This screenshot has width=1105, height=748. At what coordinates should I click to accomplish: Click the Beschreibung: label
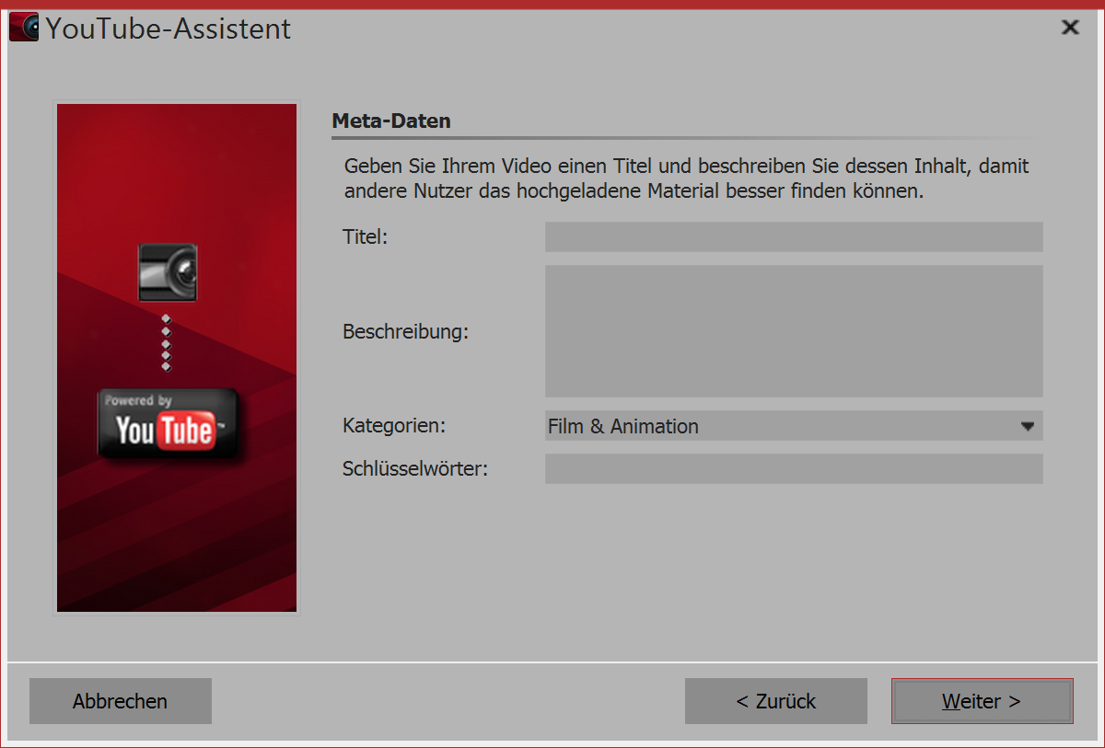click(x=405, y=331)
